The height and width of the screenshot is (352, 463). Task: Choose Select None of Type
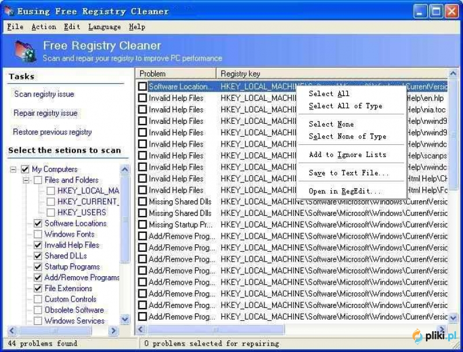pyautogui.click(x=348, y=136)
